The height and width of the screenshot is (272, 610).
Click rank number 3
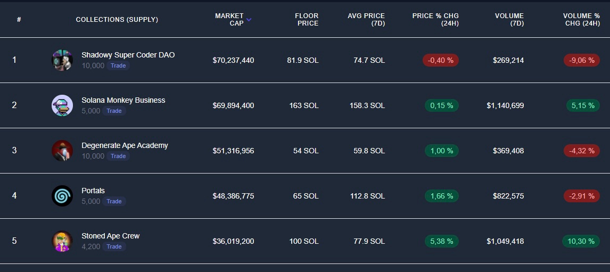pos(14,151)
